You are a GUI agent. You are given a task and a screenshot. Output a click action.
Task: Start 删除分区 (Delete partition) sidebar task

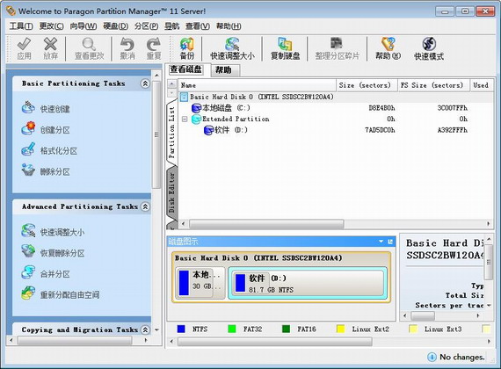pyautogui.click(x=46, y=171)
